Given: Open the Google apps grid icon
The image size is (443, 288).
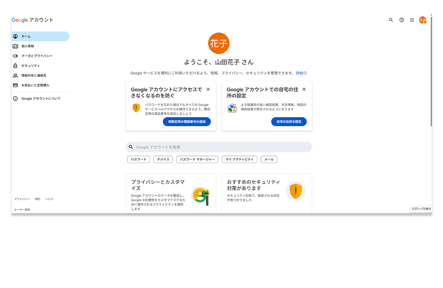Looking at the screenshot, I should point(412,20).
